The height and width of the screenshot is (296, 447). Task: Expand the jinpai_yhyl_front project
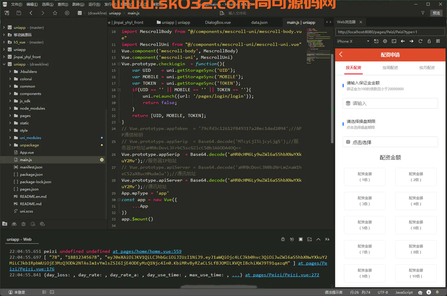tap(4, 57)
